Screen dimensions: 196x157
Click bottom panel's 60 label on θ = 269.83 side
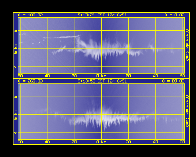coord(20,142)
